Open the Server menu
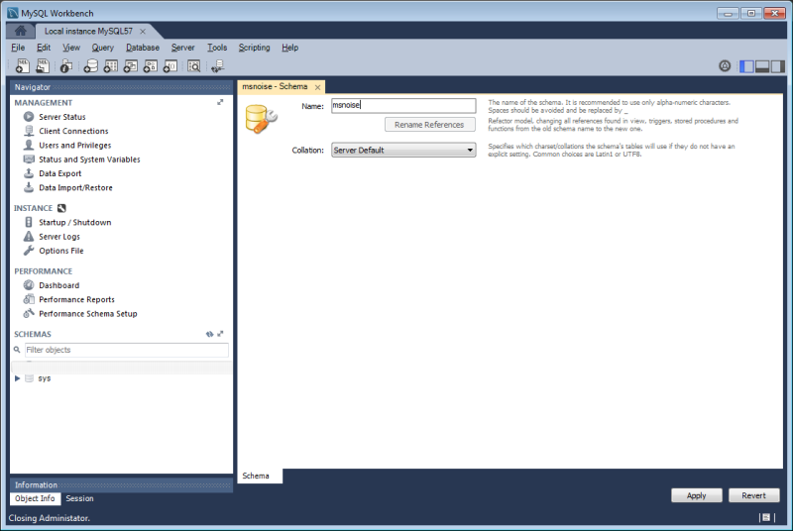Screen dimensions: 793x531 tap(182, 48)
